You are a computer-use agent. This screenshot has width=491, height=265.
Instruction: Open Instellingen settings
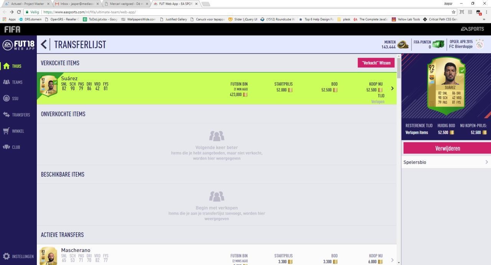tap(18, 256)
